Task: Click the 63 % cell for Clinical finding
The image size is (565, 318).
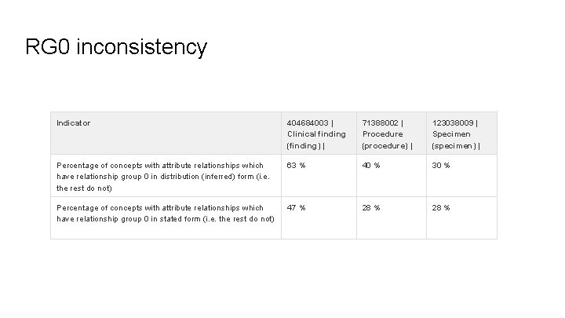Action: pos(319,176)
